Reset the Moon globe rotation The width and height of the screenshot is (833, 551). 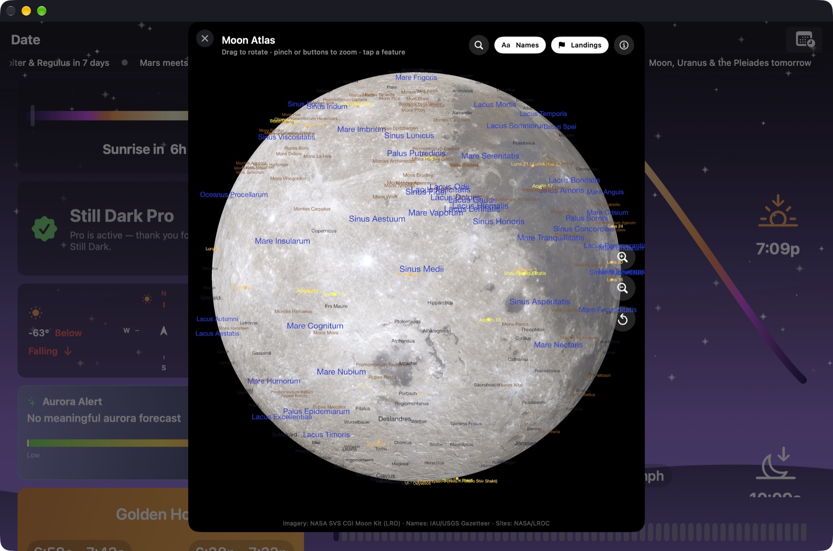(x=622, y=319)
